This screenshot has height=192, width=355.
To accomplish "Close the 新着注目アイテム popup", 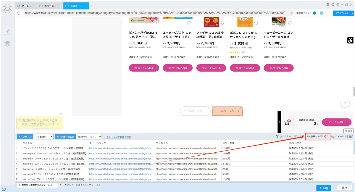I will pos(61,114).
